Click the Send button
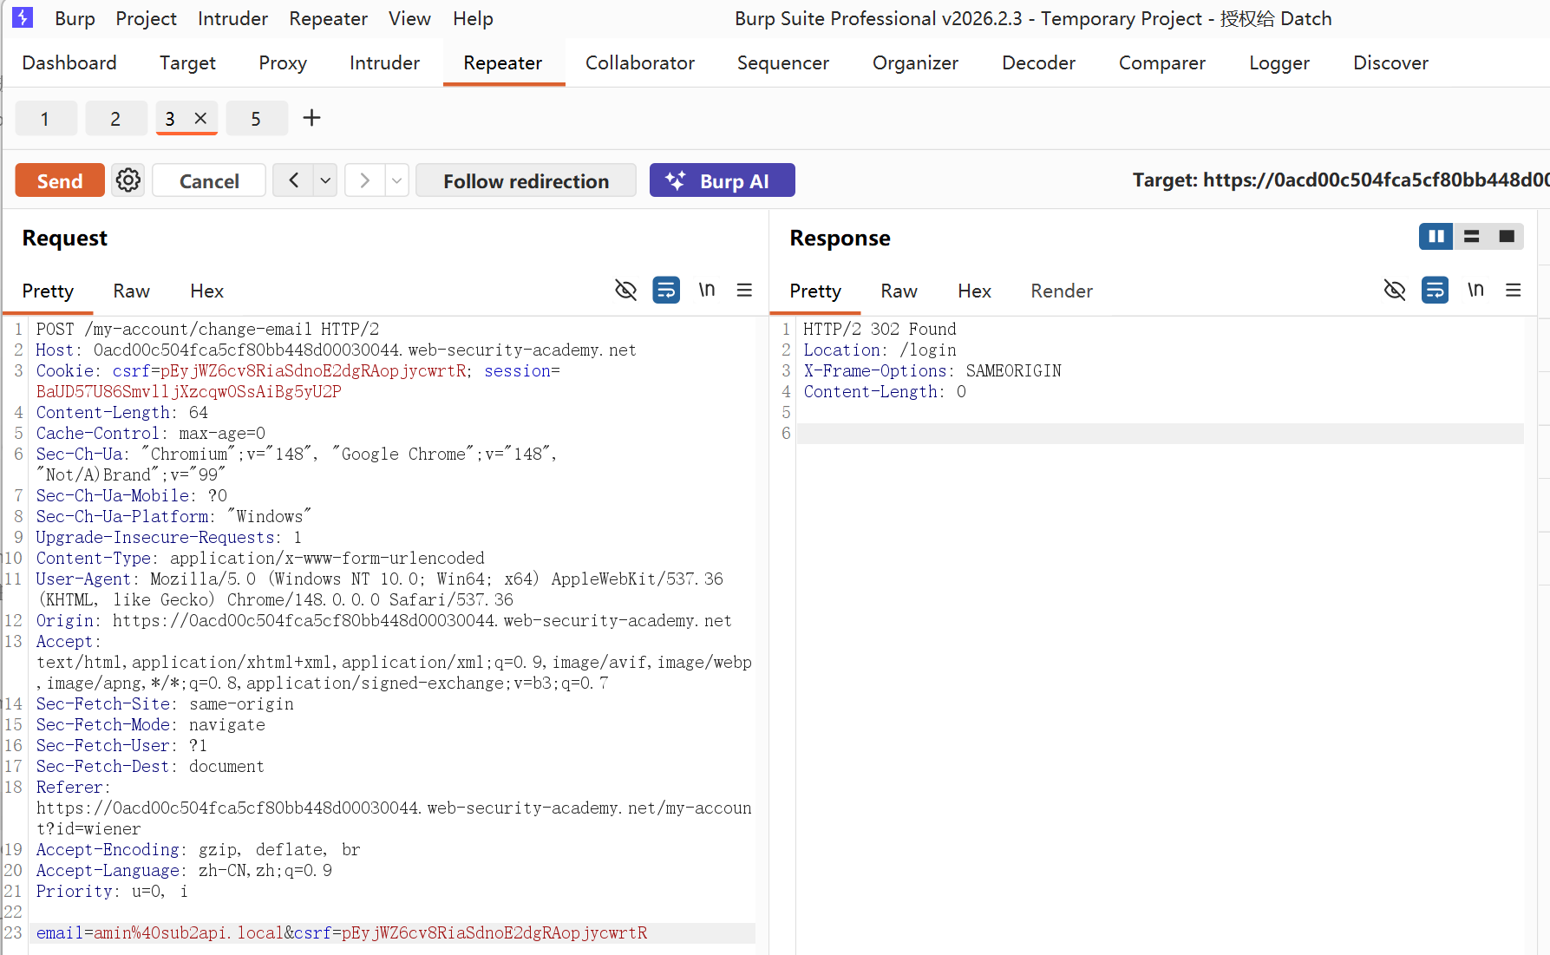Screen dimensions: 1550x955 click(x=60, y=180)
